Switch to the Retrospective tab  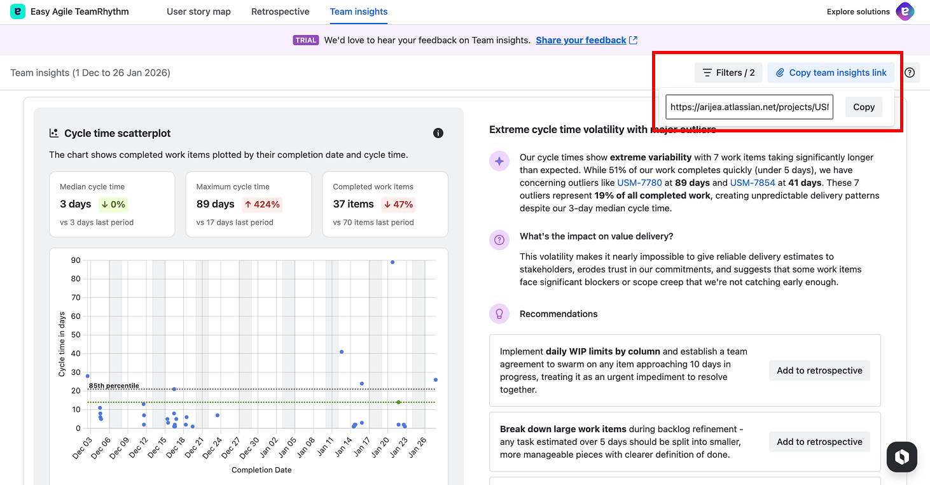tap(280, 11)
